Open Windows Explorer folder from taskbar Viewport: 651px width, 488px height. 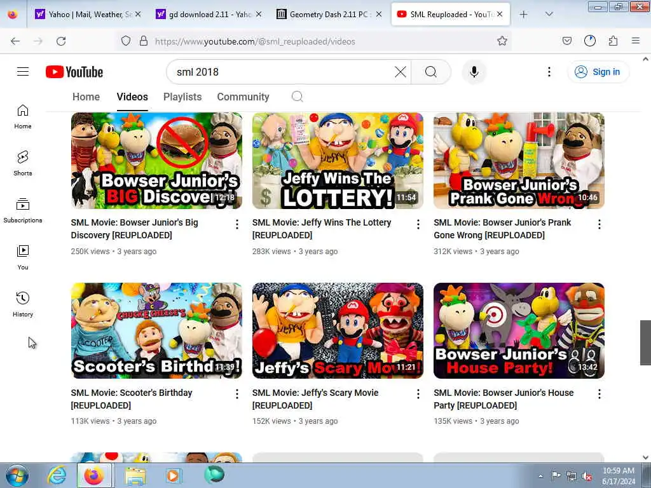[x=135, y=475]
